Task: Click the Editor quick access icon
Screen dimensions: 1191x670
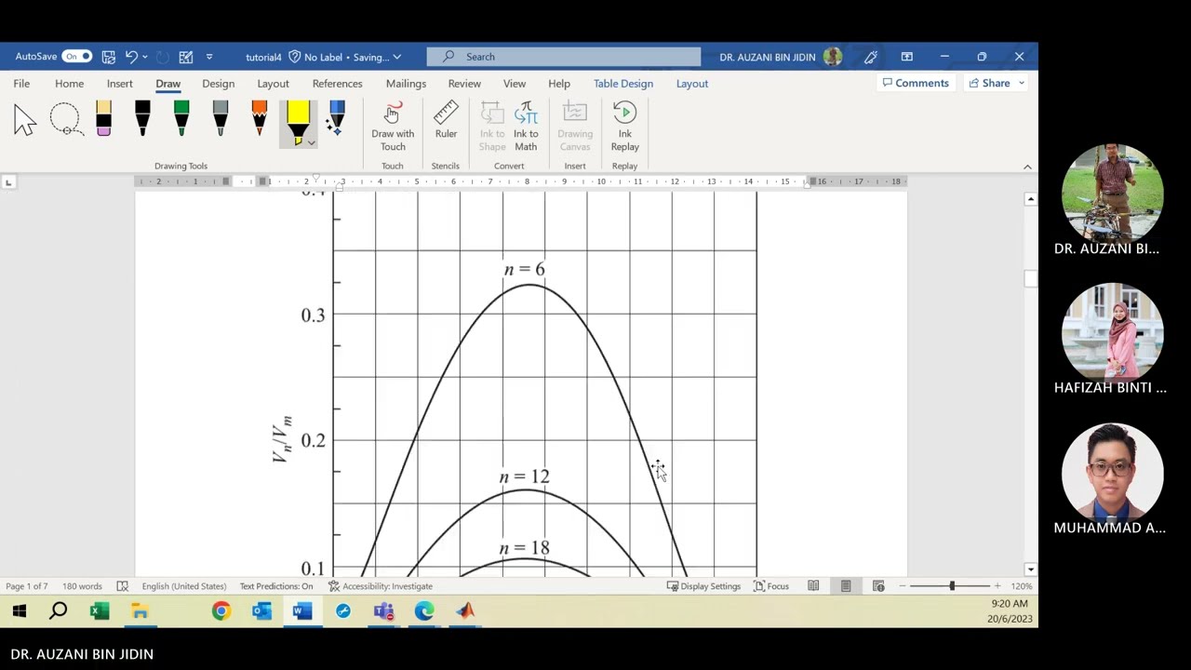Action: 186,57
